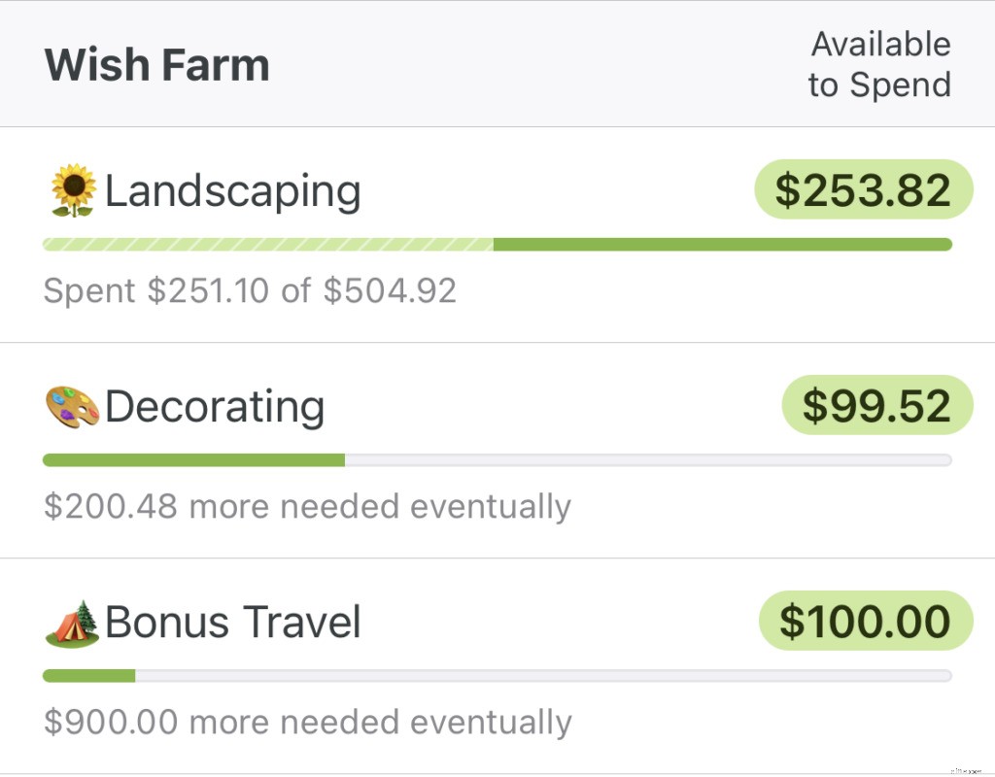
Task: Click the camping tent icon beside Bonus Travel
Action: click(x=73, y=623)
